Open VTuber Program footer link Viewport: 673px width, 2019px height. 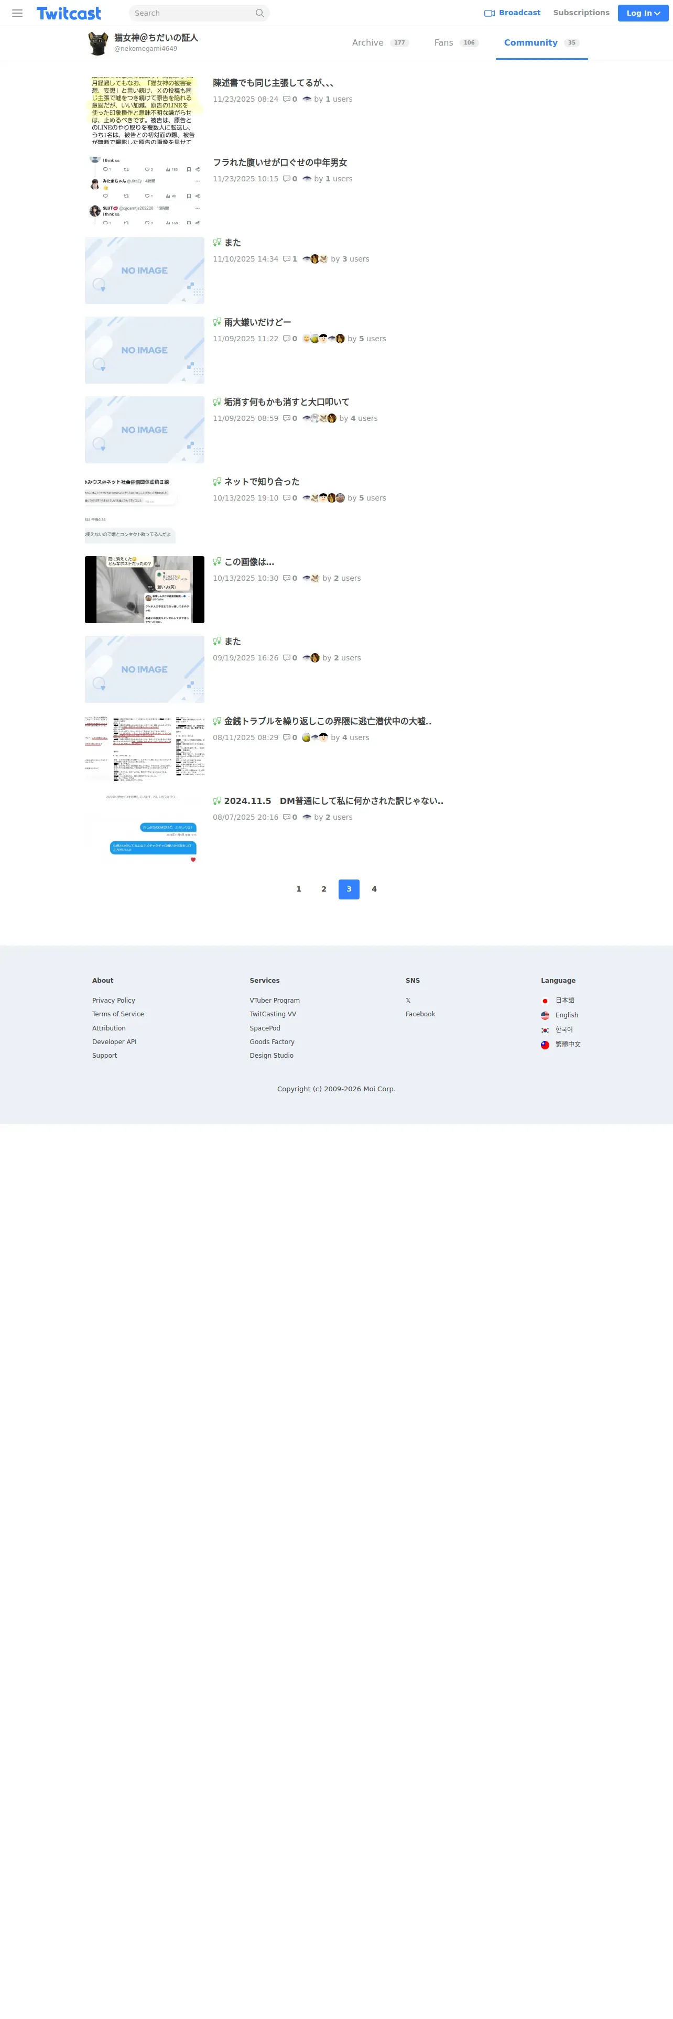tap(275, 1001)
